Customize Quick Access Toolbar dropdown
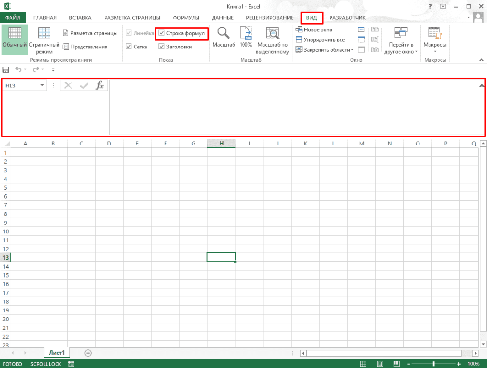Viewport: 487px width, 368px height. click(53, 70)
